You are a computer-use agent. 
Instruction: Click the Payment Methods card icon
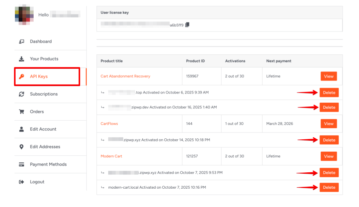click(x=22, y=165)
